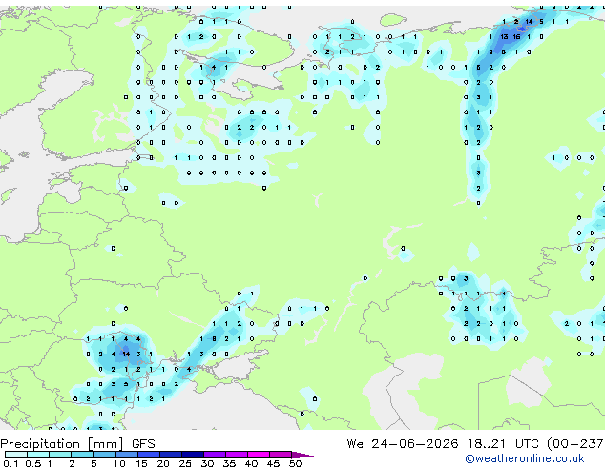Select the 2–5 mm legend color segment
The image size is (605, 467).
point(82,455)
